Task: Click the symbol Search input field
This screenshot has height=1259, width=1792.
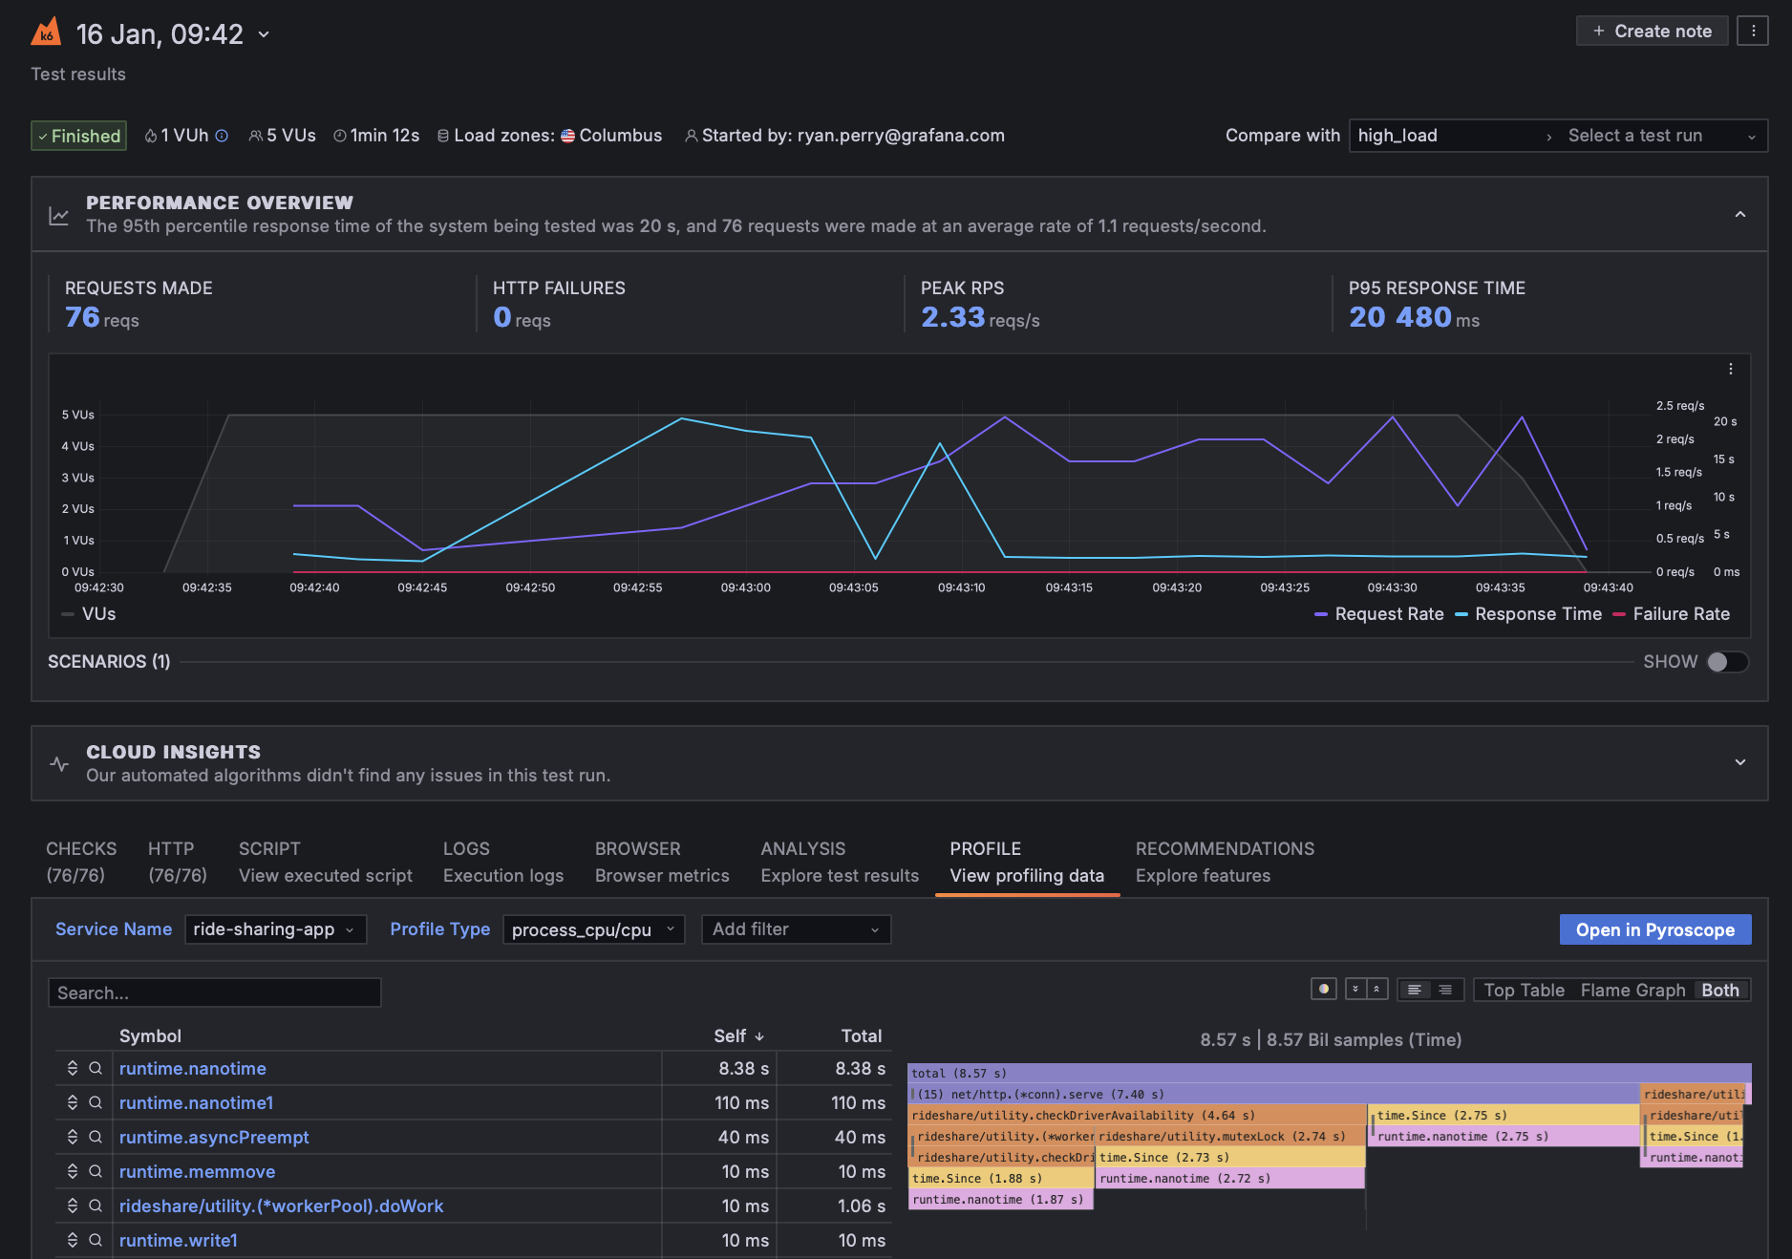Action: click(x=215, y=992)
